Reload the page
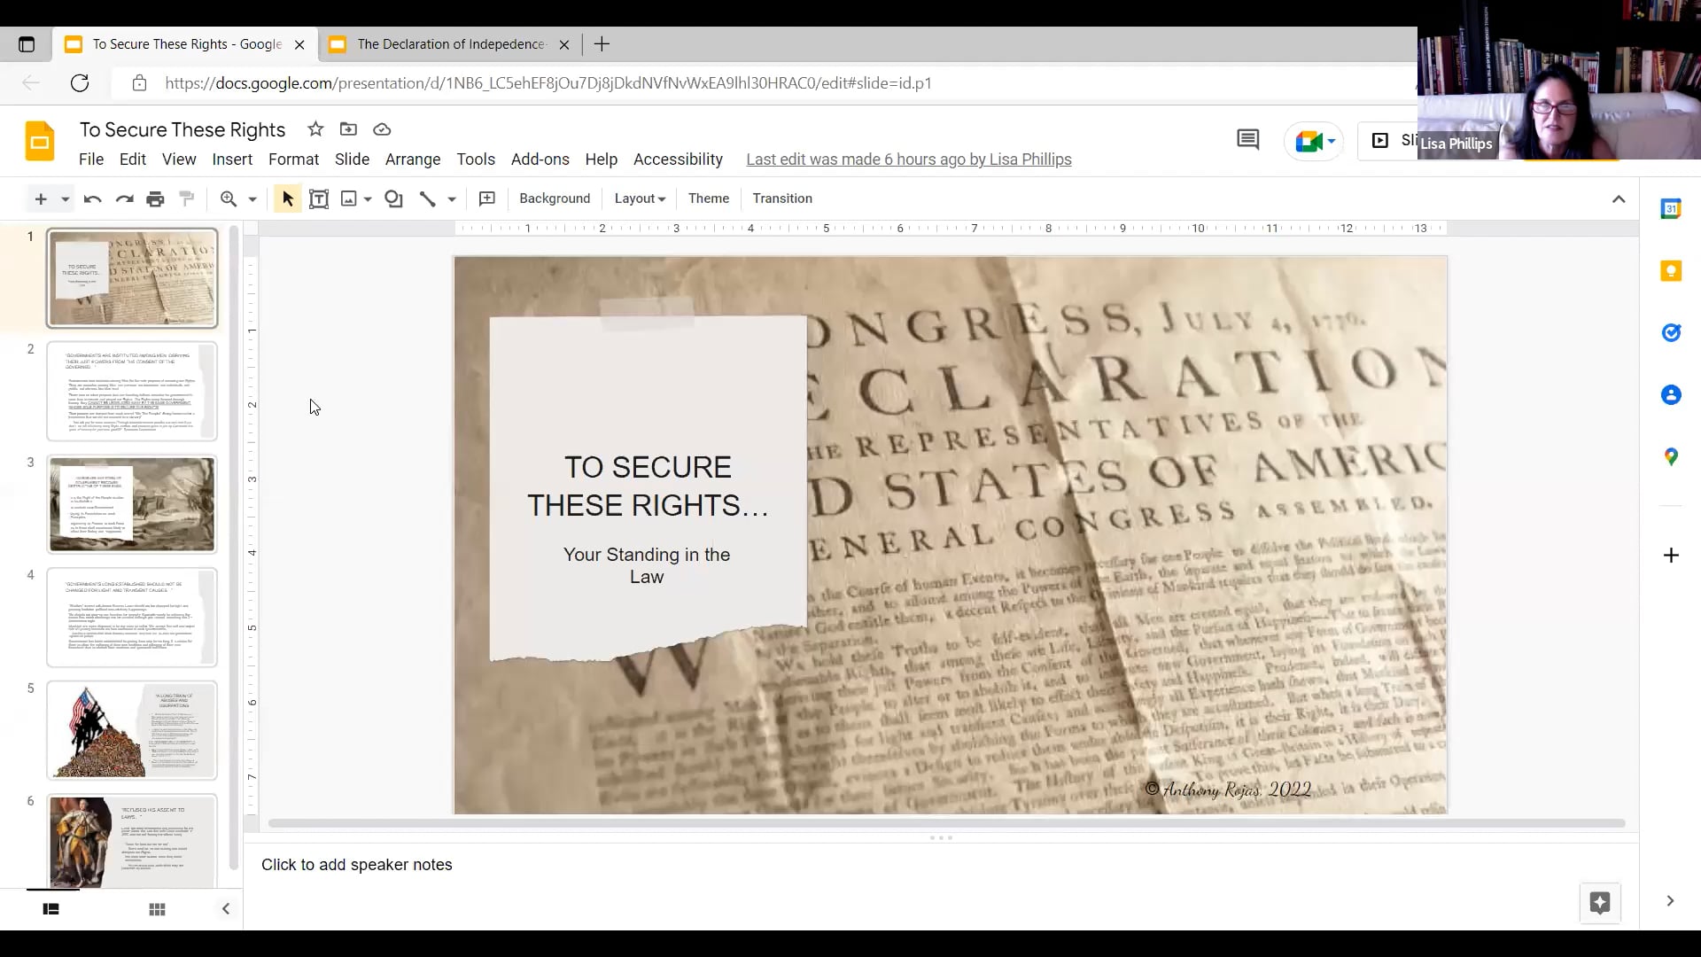Screen dimensions: 1701x957 (x=80, y=83)
